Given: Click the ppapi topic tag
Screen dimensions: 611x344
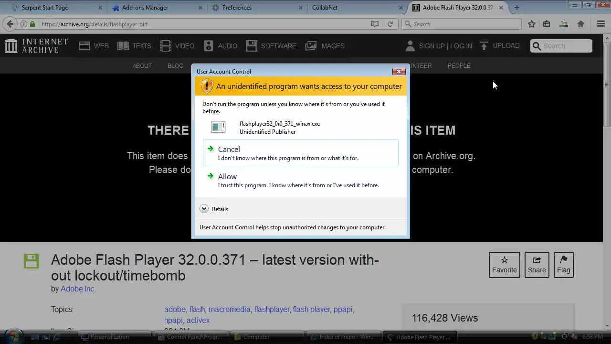Looking at the screenshot, I should [x=343, y=309].
